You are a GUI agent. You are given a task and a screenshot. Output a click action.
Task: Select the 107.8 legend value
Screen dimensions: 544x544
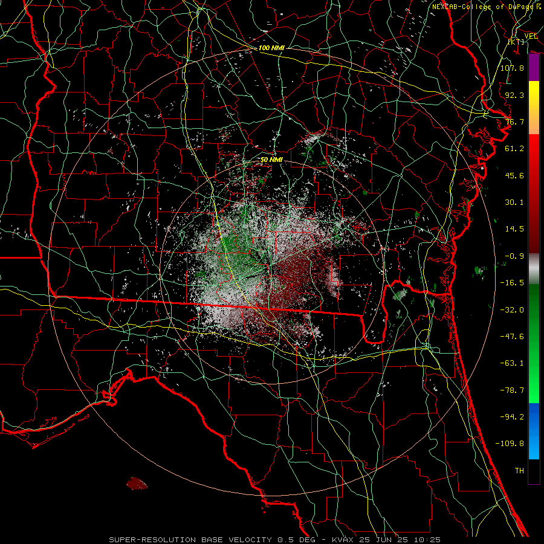tap(512, 68)
